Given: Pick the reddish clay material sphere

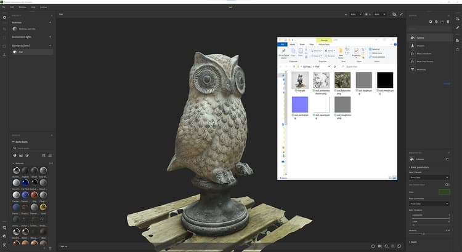Looking at the screenshot, I should pos(34,195).
